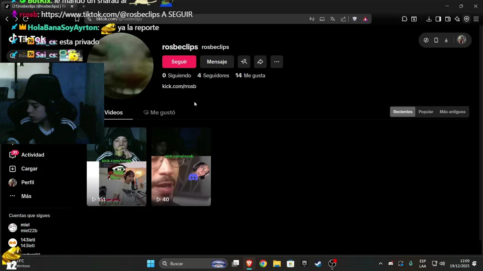Click the pink Seguir button

[x=179, y=62]
